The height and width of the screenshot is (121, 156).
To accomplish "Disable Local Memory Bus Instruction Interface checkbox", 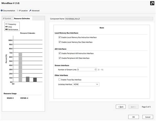I will tap(60, 37).
